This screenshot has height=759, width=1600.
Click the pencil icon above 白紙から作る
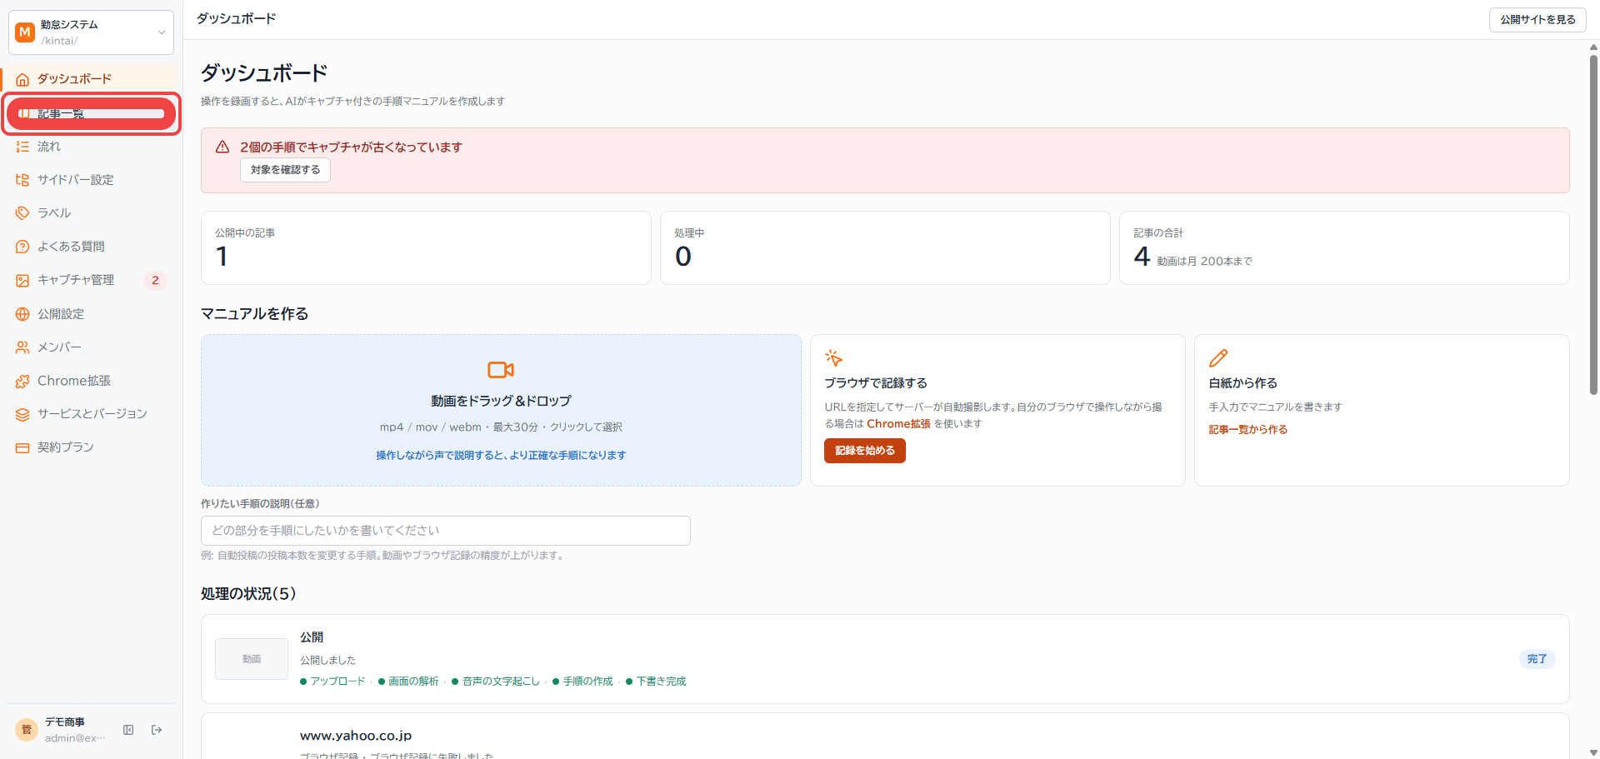coord(1218,358)
